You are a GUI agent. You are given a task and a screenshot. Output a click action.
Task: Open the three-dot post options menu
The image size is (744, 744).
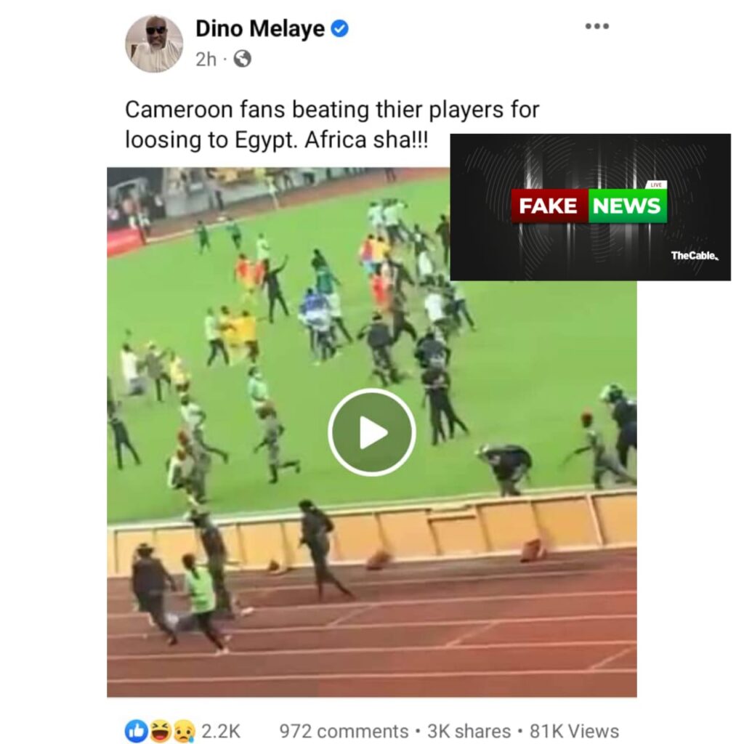click(x=597, y=26)
